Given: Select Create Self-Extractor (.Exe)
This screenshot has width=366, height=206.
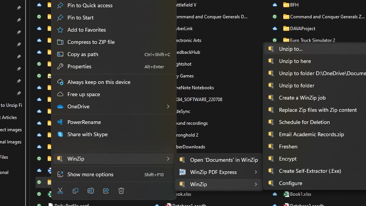Looking at the screenshot, I should click(x=315, y=171).
